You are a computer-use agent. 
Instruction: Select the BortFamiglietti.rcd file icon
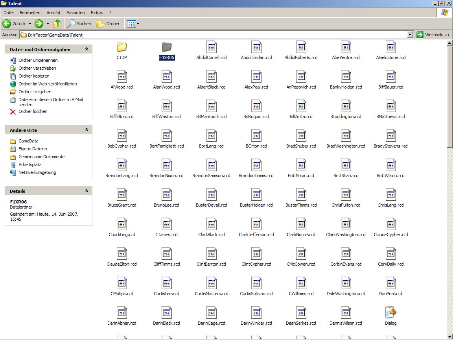(167, 135)
